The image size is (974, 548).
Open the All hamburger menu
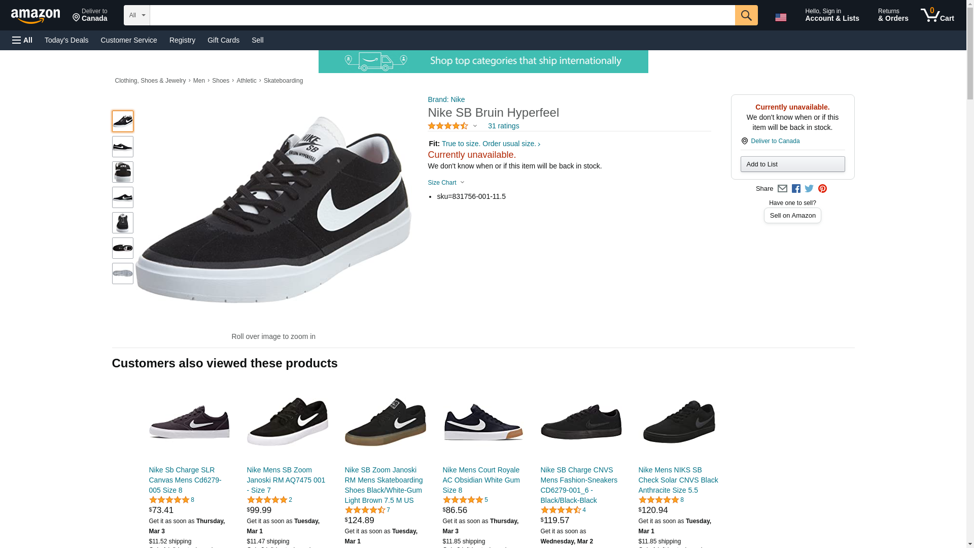tap(22, 40)
